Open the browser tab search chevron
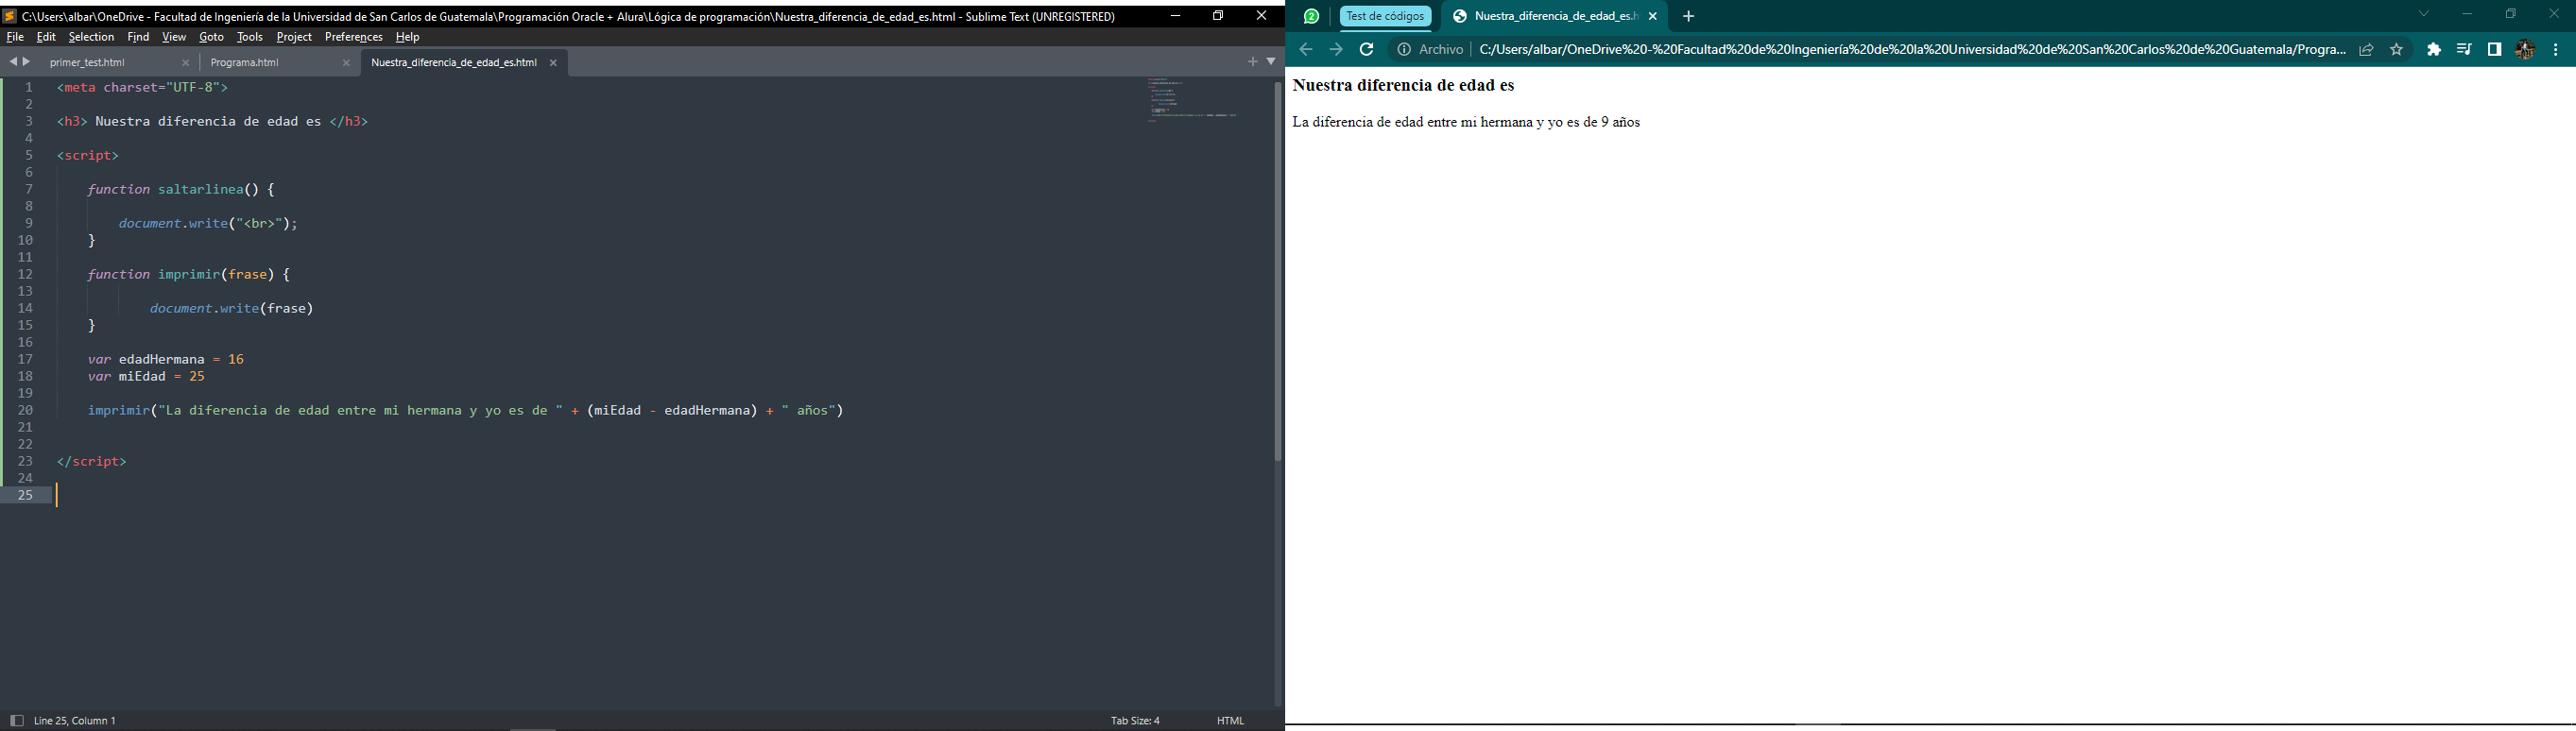 [x=2424, y=14]
